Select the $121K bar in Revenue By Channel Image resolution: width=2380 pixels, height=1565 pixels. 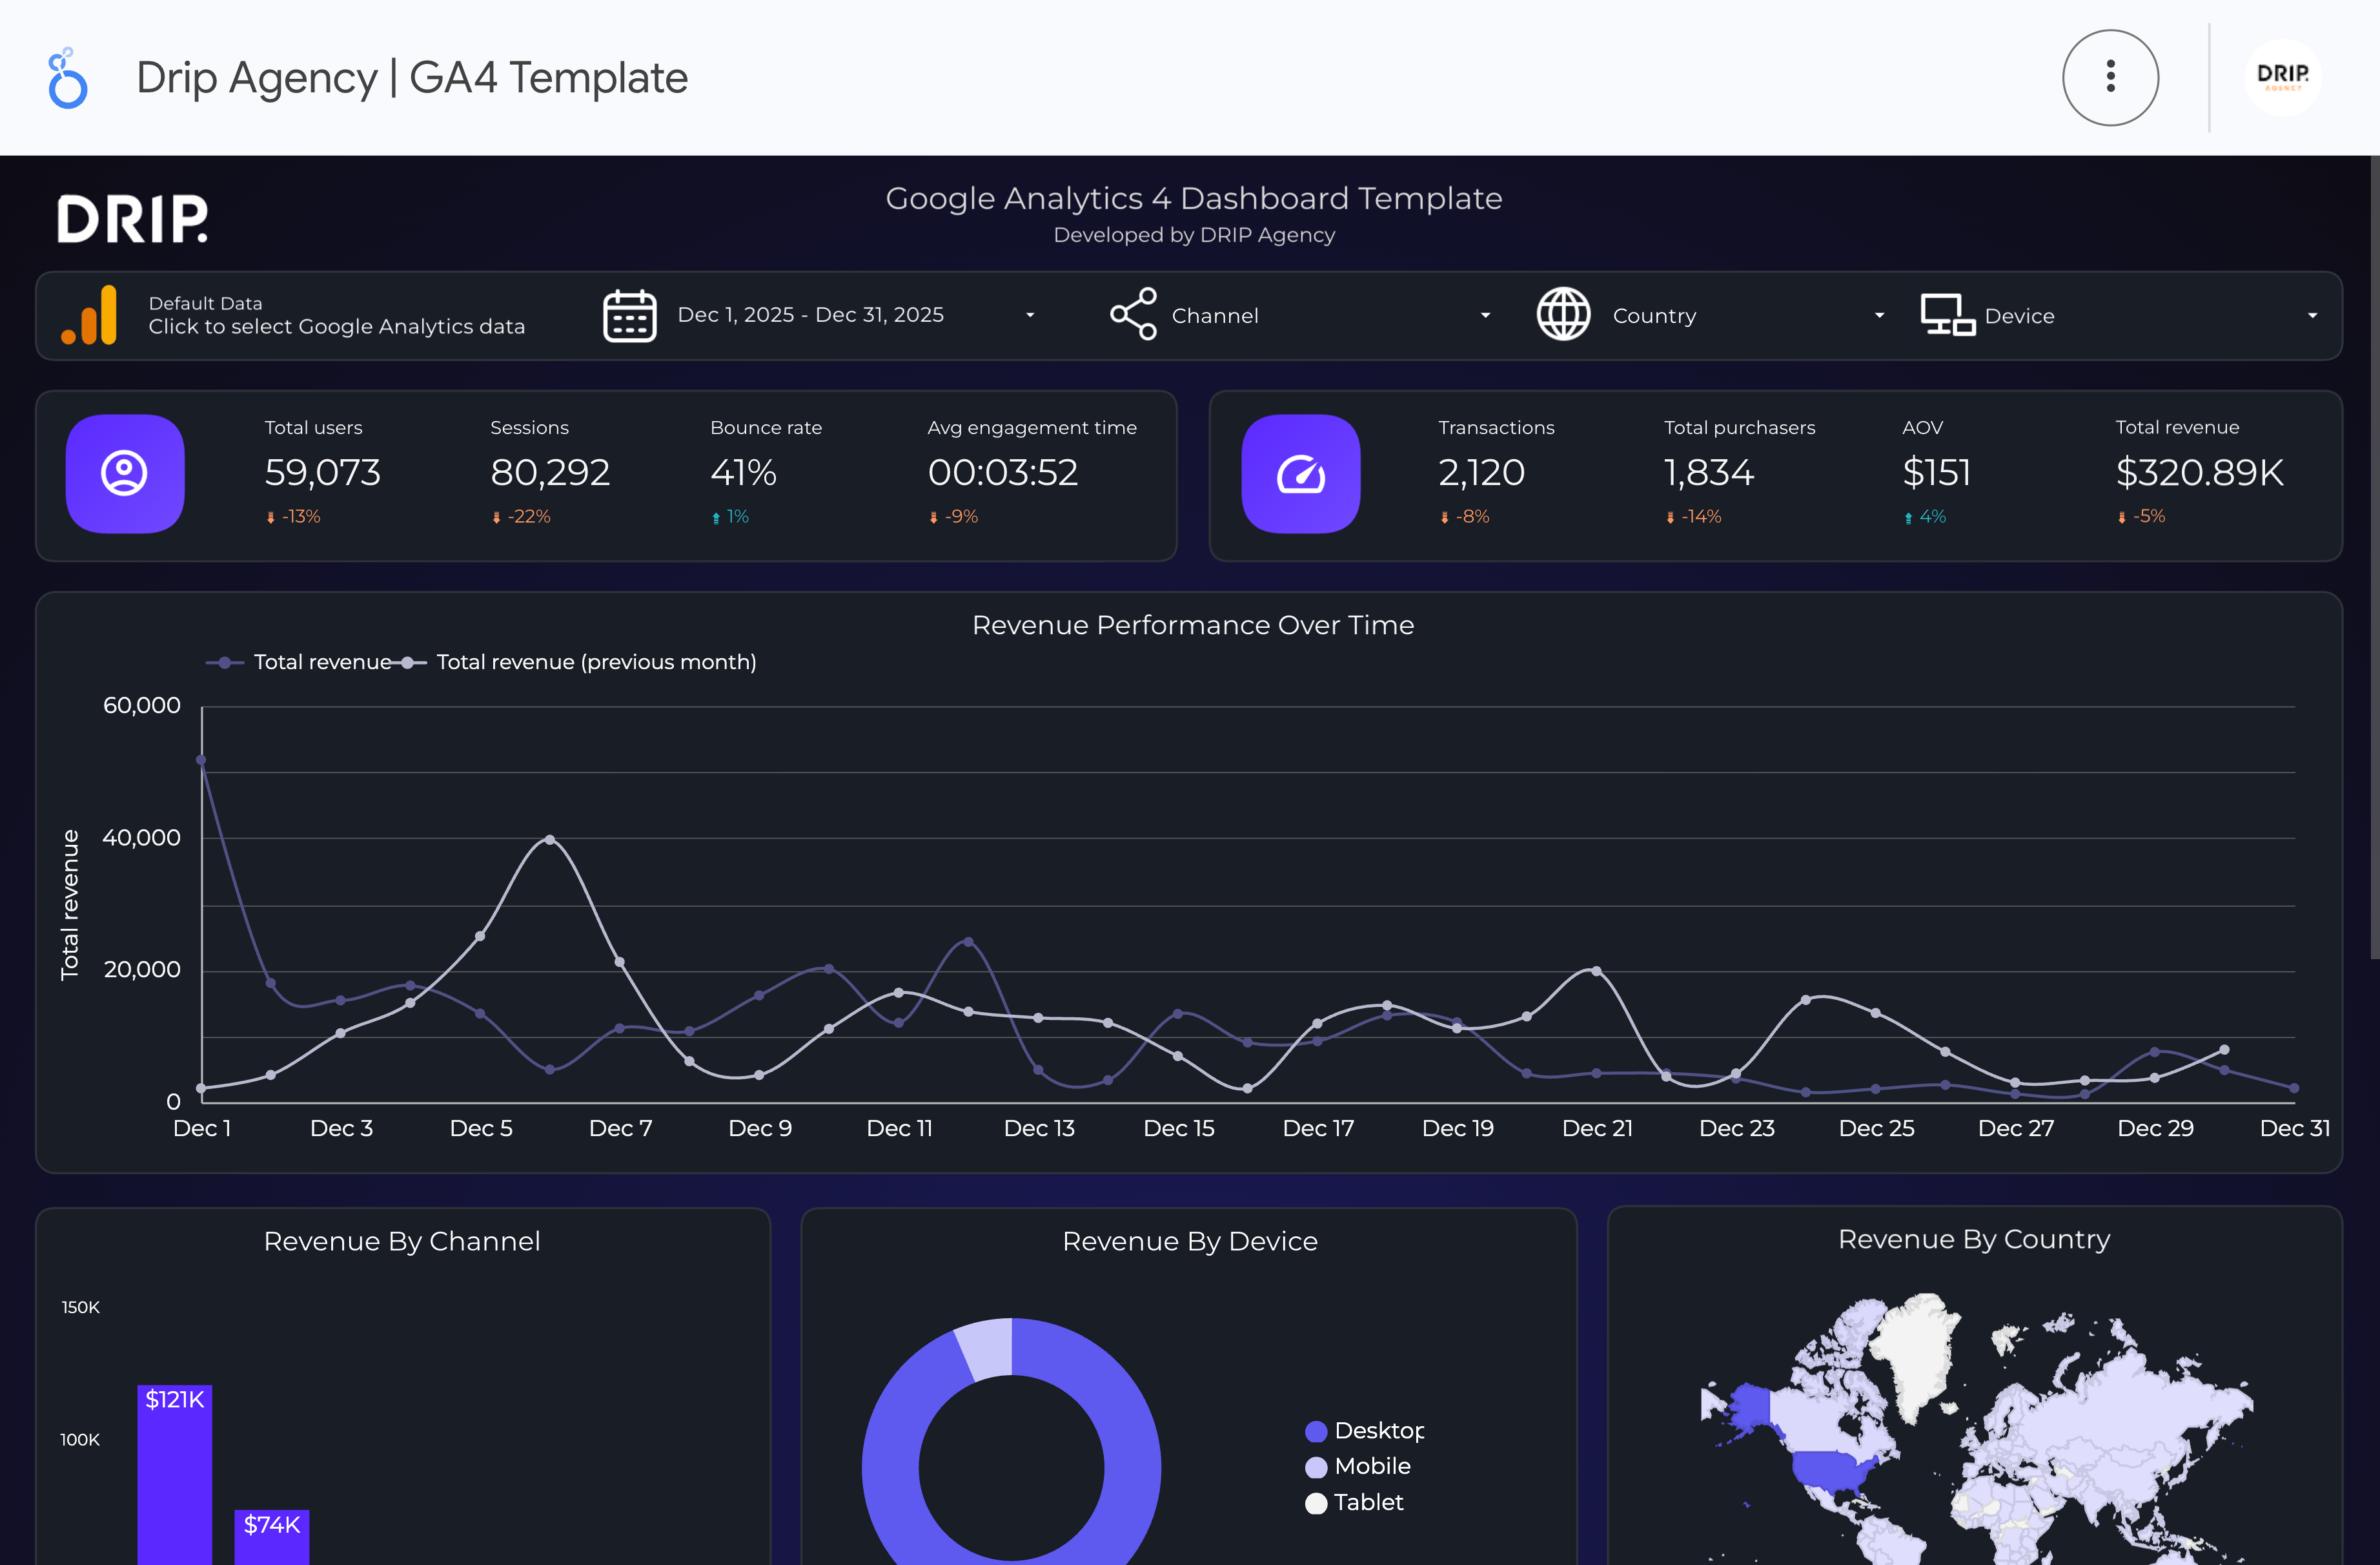click(x=175, y=1471)
